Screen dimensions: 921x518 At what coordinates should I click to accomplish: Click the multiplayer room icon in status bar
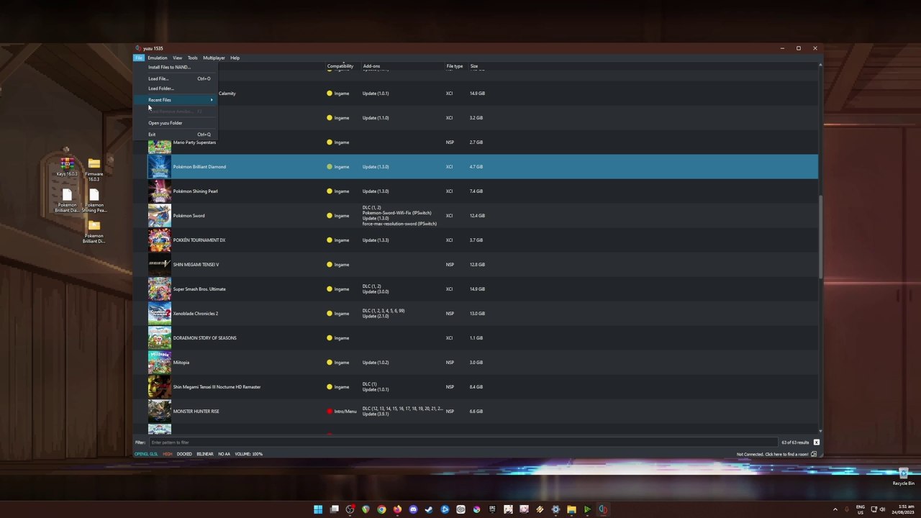[814, 454]
